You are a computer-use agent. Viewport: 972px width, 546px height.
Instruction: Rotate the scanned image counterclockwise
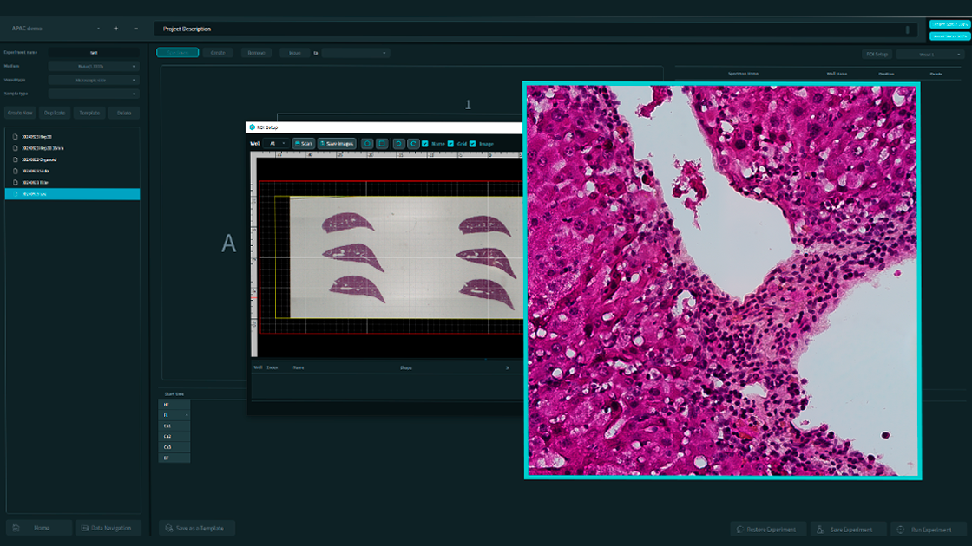coord(398,144)
